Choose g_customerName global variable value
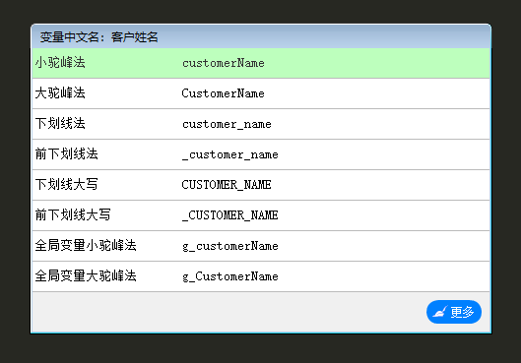This screenshot has height=363, width=521. click(x=229, y=246)
